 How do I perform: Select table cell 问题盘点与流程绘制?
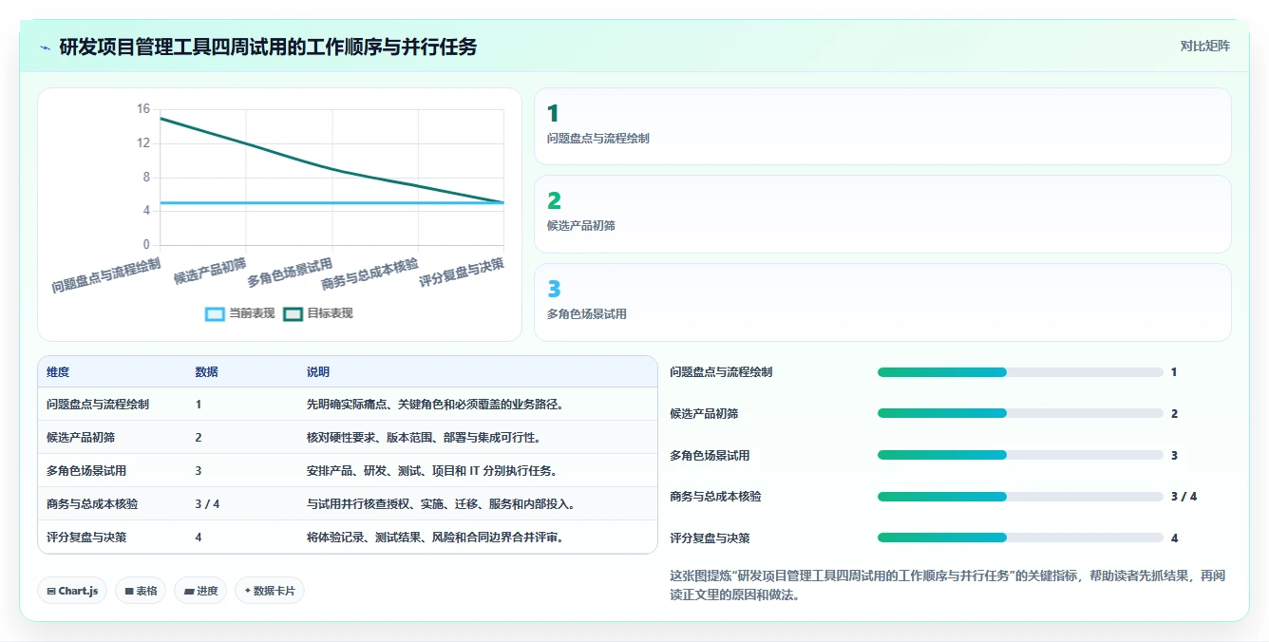pos(98,405)
